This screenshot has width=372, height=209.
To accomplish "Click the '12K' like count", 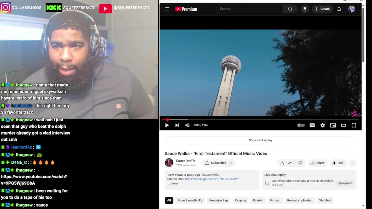I will [x=289, y=163].
